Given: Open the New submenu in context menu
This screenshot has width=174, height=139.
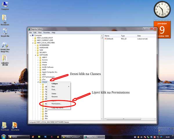Looking at the screenshot, I should point(53,87).
